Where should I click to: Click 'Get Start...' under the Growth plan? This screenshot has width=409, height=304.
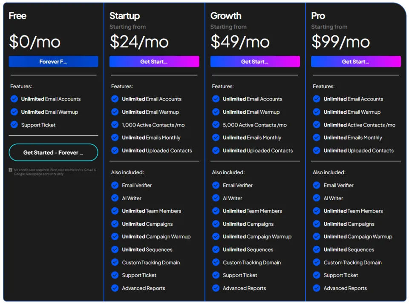coord(255,62)
